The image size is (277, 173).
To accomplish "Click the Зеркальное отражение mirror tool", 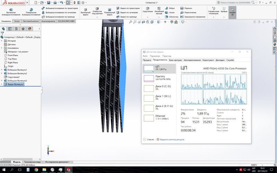I will click(x=193, y=17).
